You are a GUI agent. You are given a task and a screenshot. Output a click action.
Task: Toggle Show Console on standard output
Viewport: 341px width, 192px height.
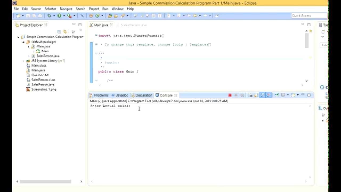263,95
